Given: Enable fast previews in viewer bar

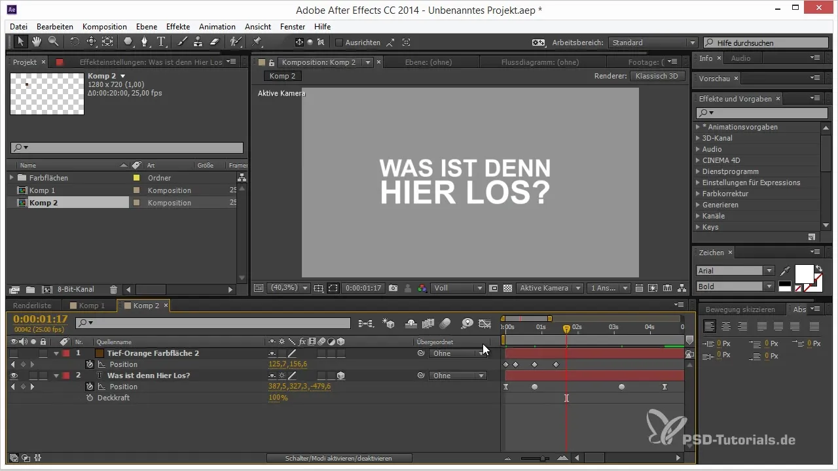Looking at the screenshot, I should point(653,288).
